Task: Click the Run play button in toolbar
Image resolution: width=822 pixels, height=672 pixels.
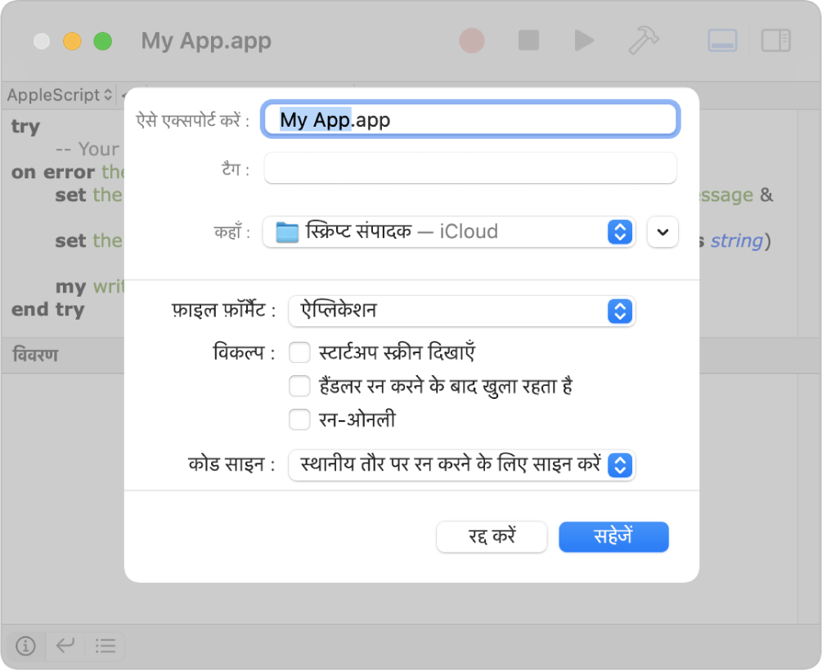Action: [583, 40]
